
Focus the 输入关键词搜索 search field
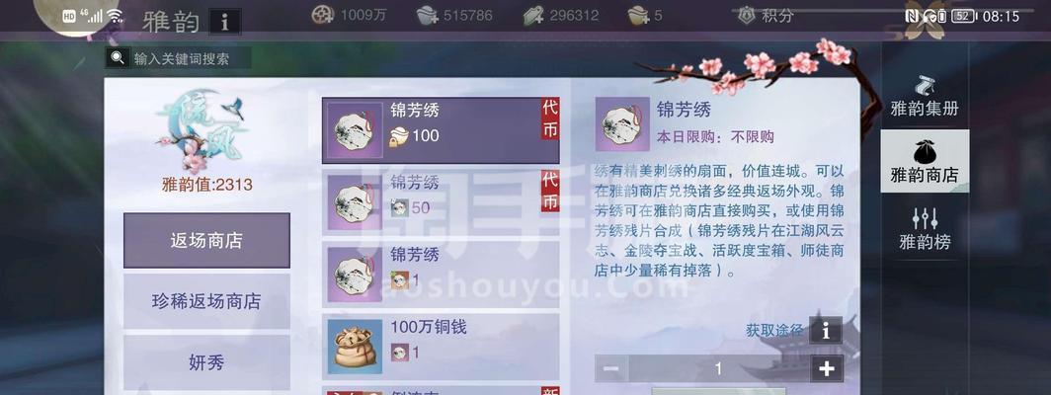(x=178, y=58)
